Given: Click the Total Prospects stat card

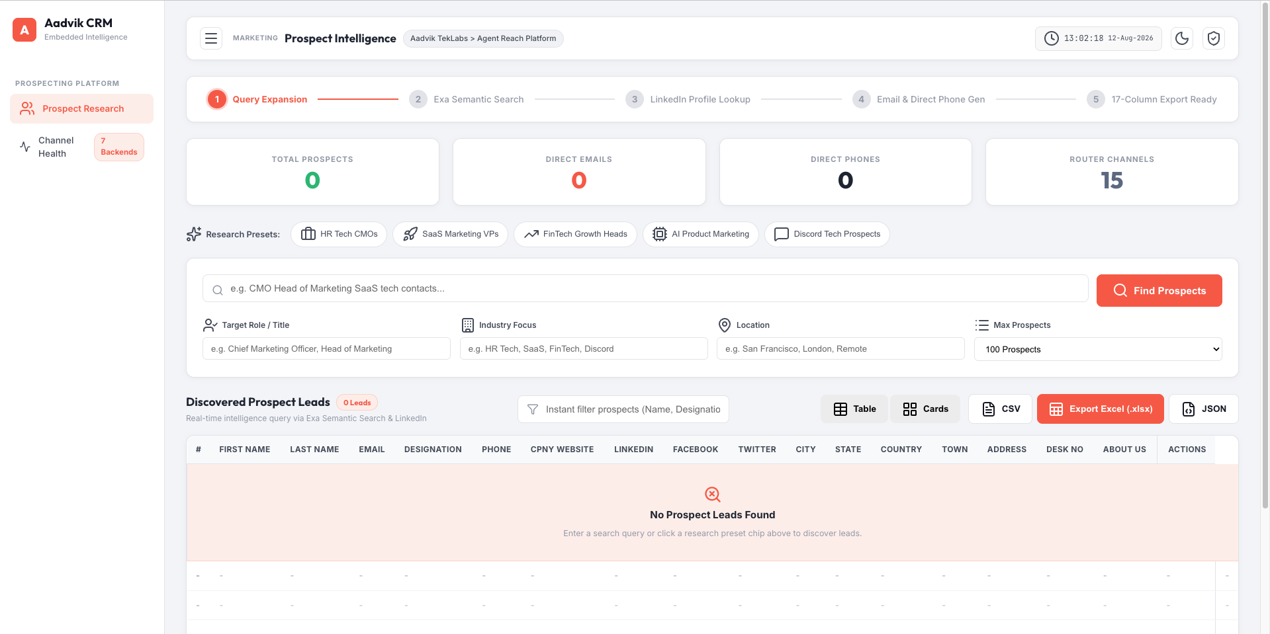Looking at the screenshot, I should pos(312,172).
